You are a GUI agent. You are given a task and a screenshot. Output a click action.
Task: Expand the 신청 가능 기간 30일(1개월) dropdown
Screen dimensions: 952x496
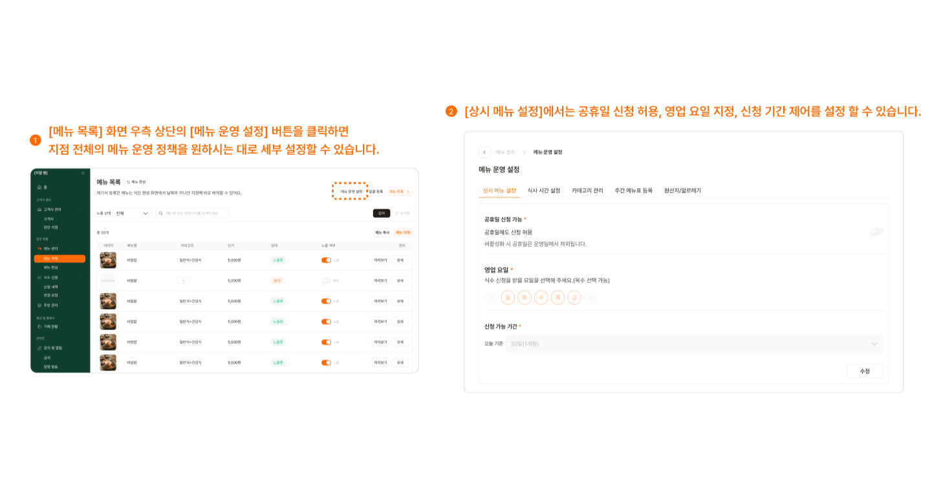(694, 344)
